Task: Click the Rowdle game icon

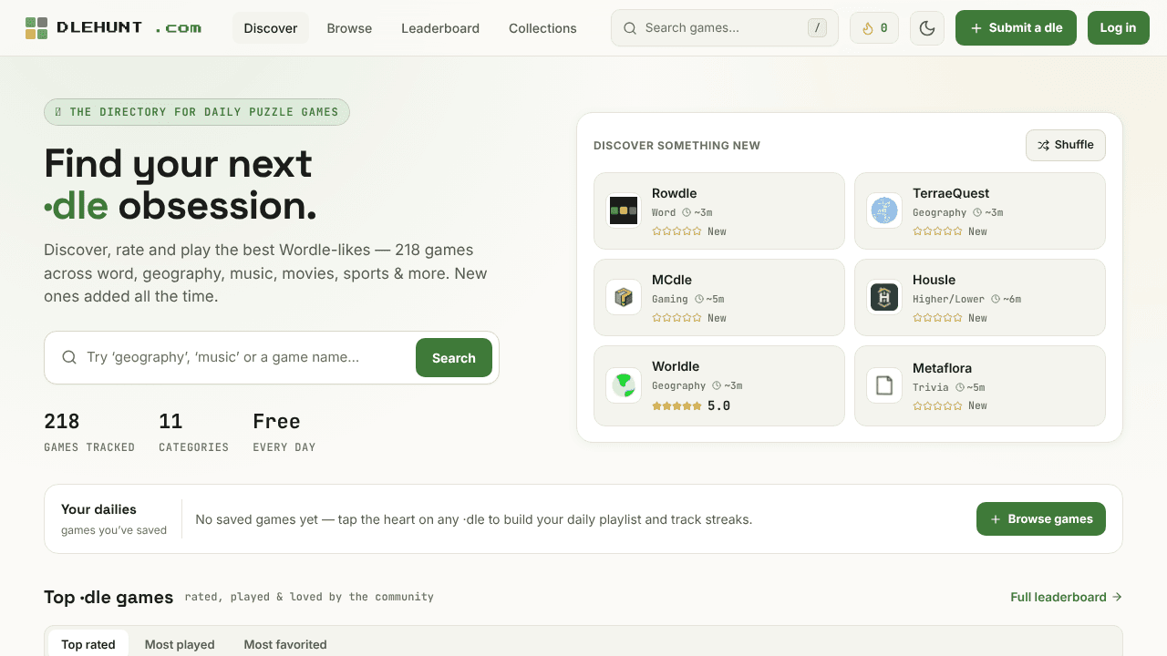Action: 624,210
